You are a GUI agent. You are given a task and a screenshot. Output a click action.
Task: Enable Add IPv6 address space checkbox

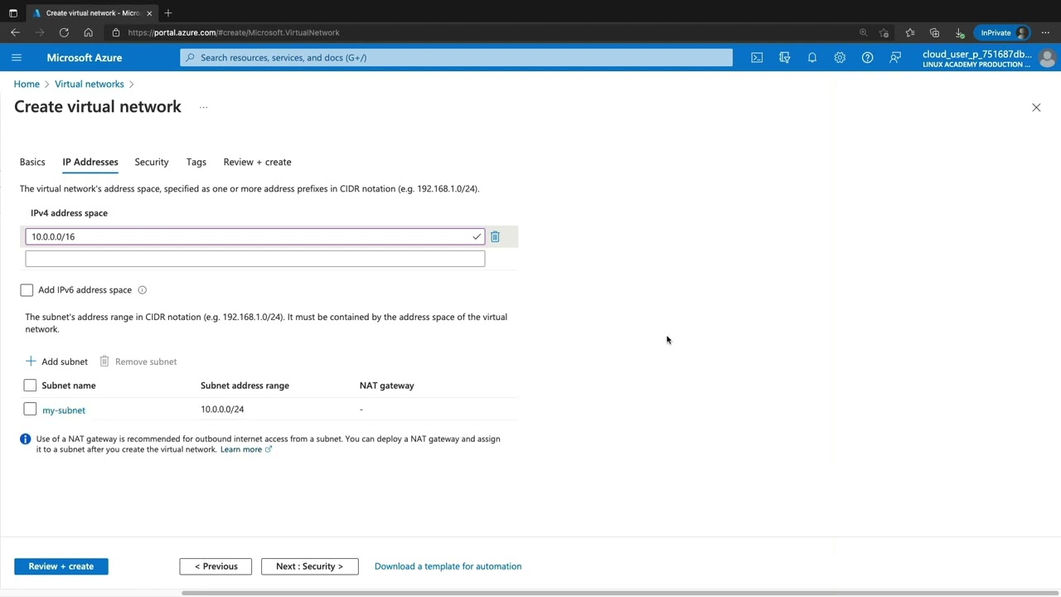pyautogui.click(x=27, y=289)
